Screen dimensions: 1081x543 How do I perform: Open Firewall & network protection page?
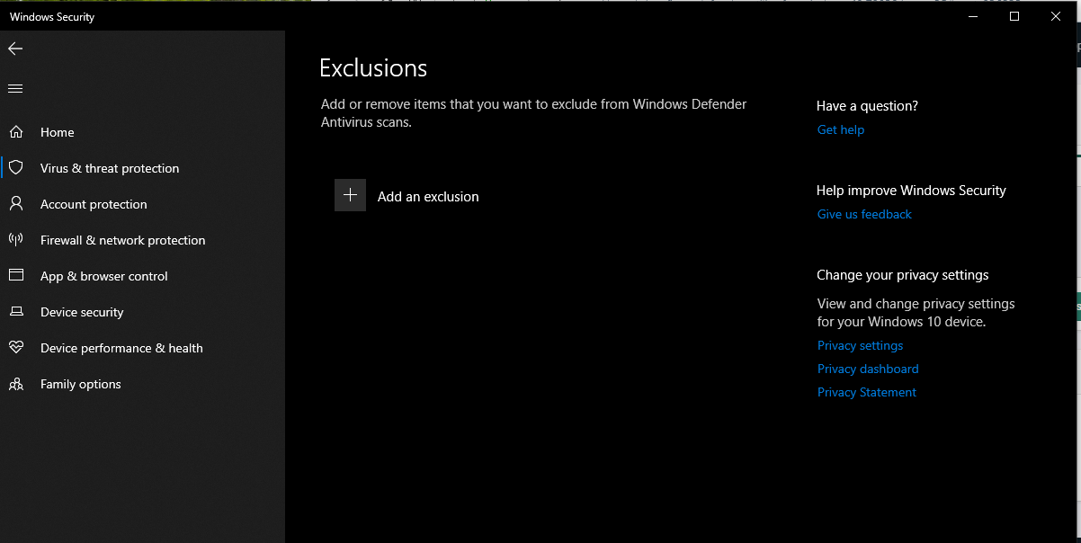(x=122, y=240)
